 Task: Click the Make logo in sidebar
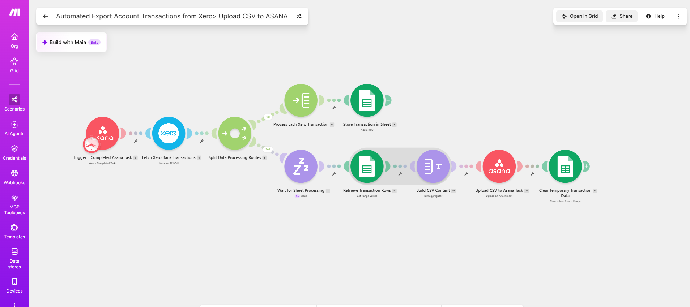(14, 12)
